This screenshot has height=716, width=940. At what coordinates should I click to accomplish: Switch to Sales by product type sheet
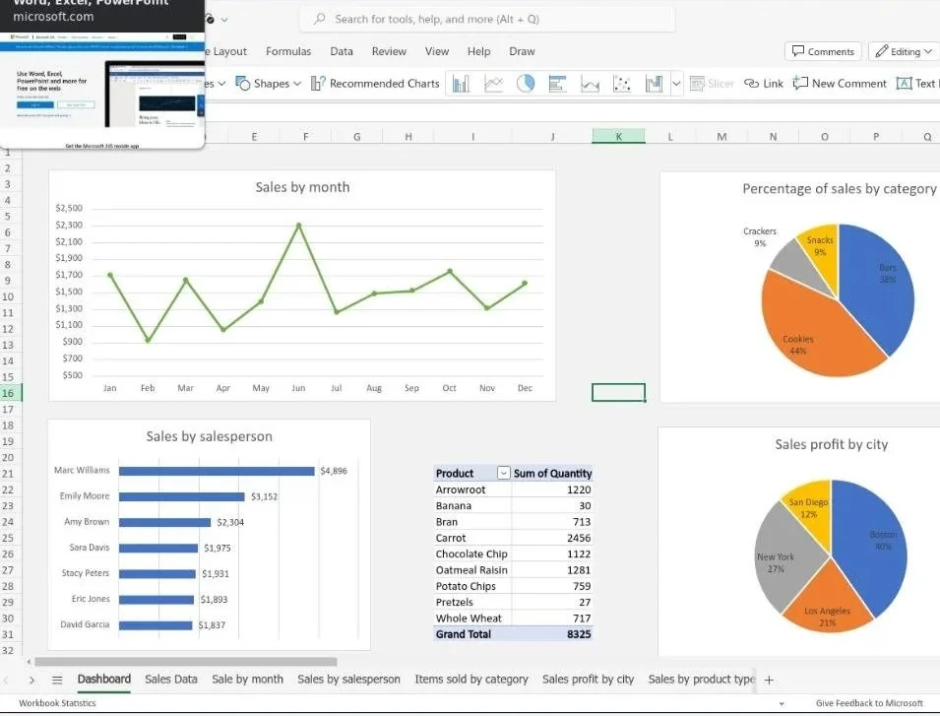702,680
